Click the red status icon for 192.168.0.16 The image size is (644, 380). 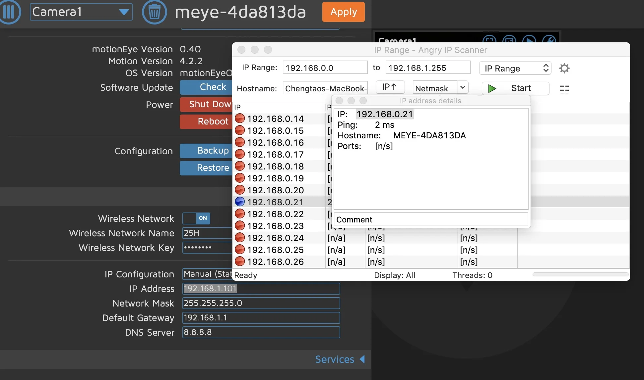240,142
